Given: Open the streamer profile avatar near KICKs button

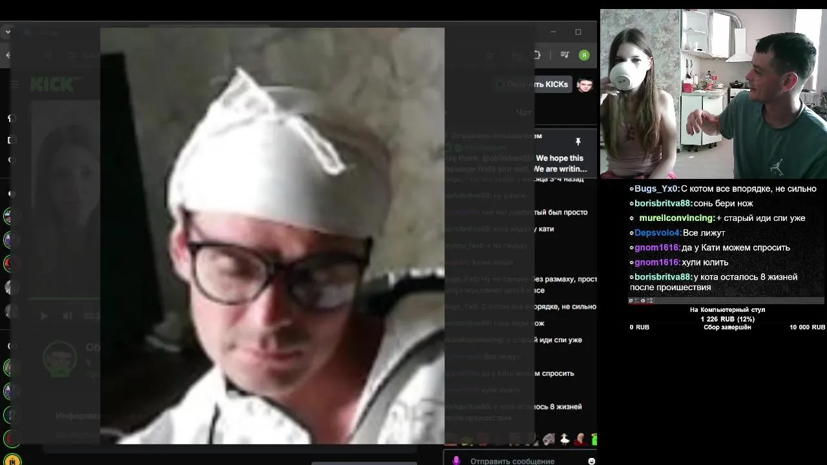Looking at the screenshot, I should (x=584, y=85).
